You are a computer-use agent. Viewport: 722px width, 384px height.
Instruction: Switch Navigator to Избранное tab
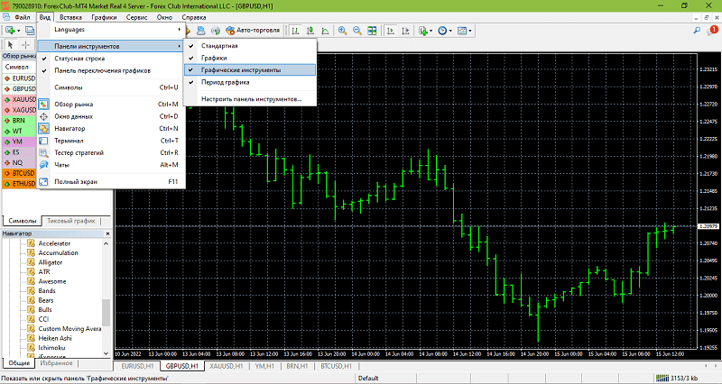tap(56, 363)
